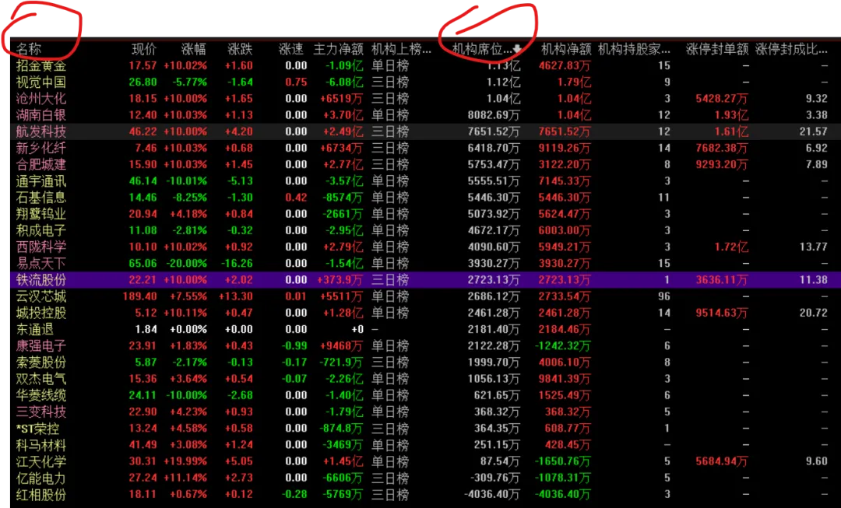The image size is (841, 508).
Task: Sort by the 涨幅 column header
Action: 194,49
